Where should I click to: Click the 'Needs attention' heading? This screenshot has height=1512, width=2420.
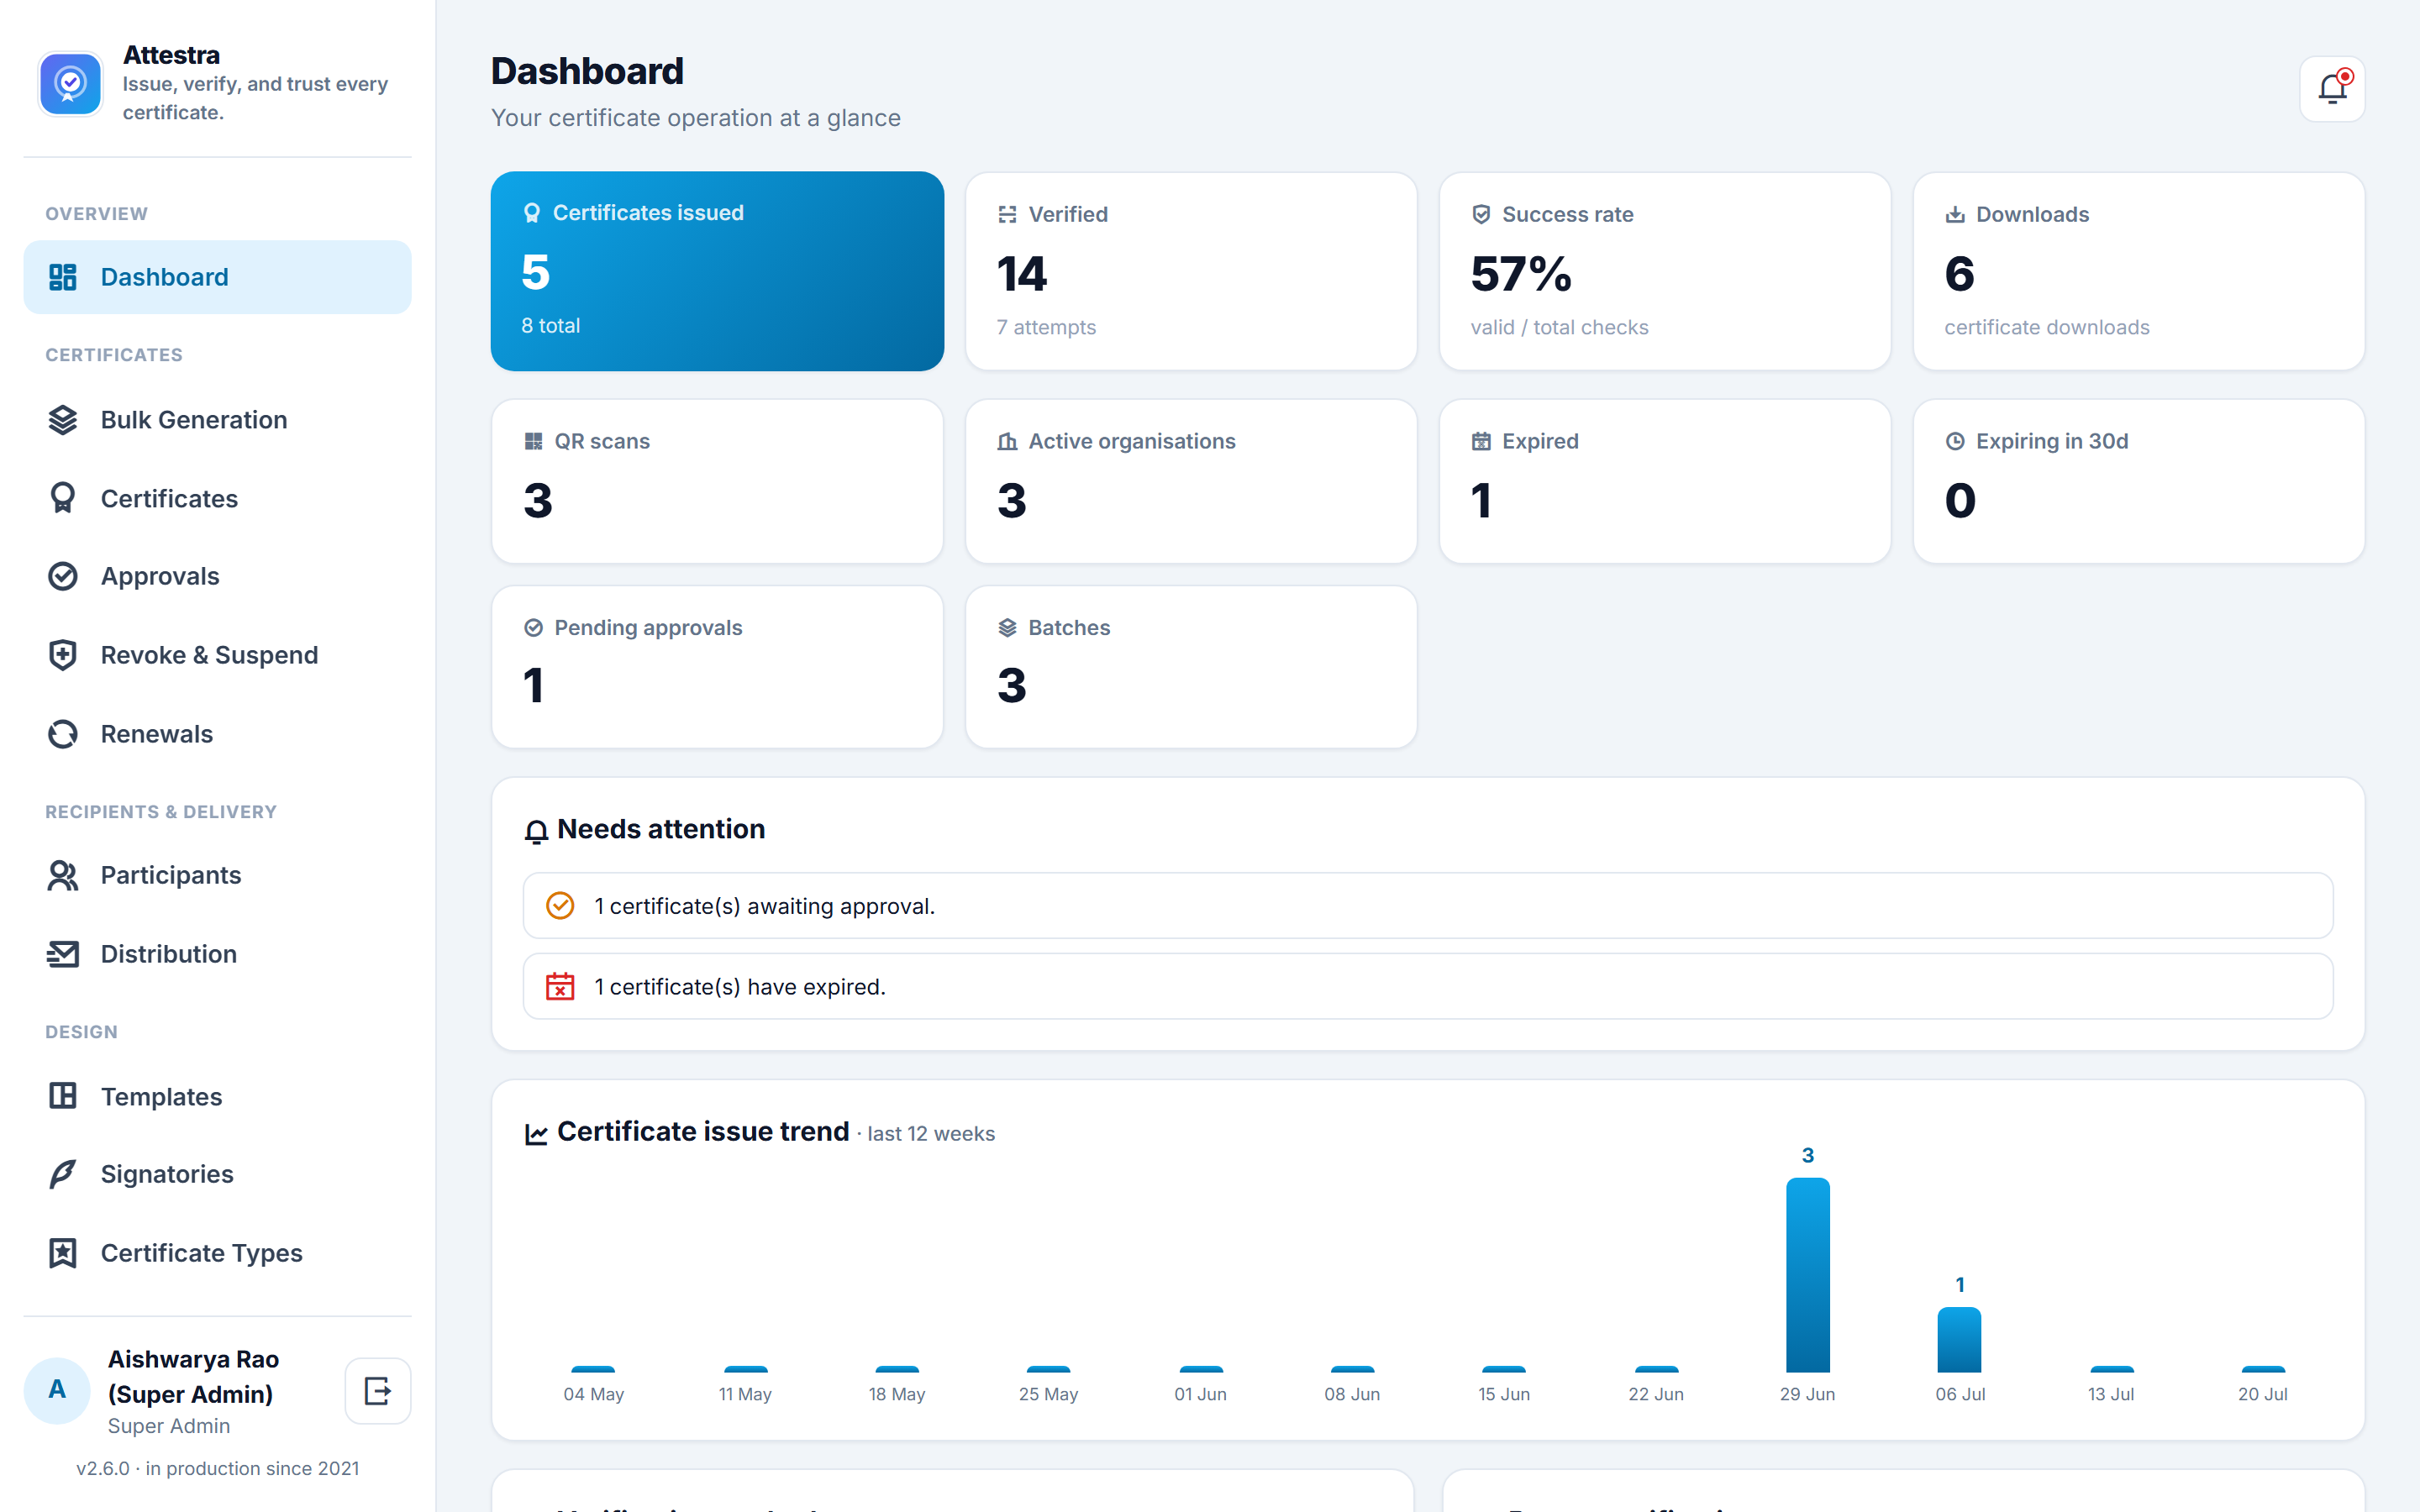tap(661, 829)
